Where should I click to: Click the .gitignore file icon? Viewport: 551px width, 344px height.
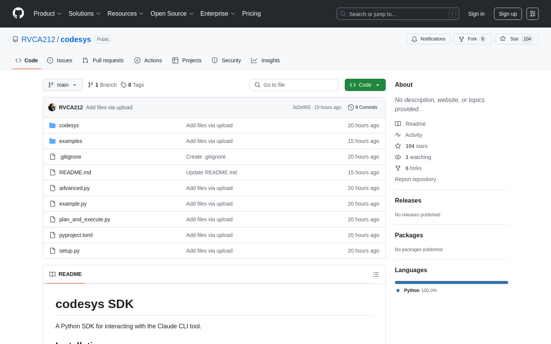(x=52, y=157)
